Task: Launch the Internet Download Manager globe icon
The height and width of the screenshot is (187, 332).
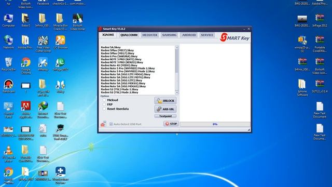Action: [43, 106]
